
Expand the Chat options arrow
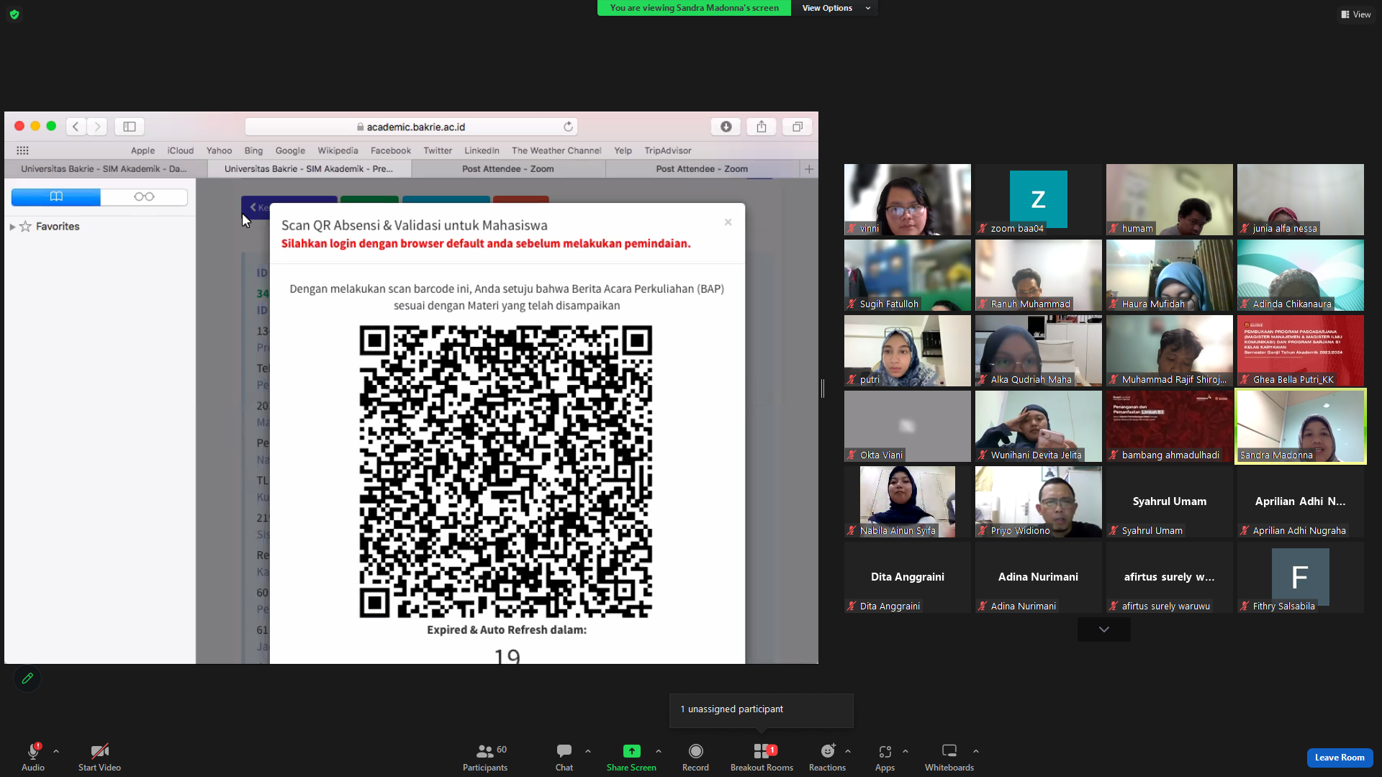pyautogui.click(x=588, y=751)
